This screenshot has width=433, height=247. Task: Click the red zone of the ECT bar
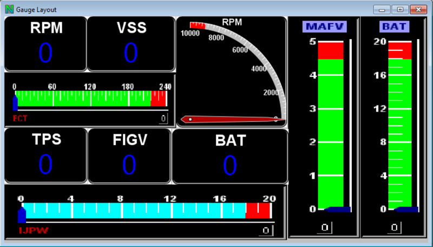point(158,99)
